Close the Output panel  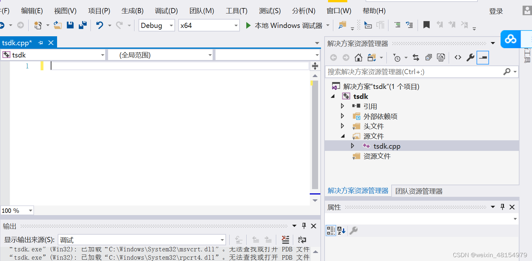314,226
